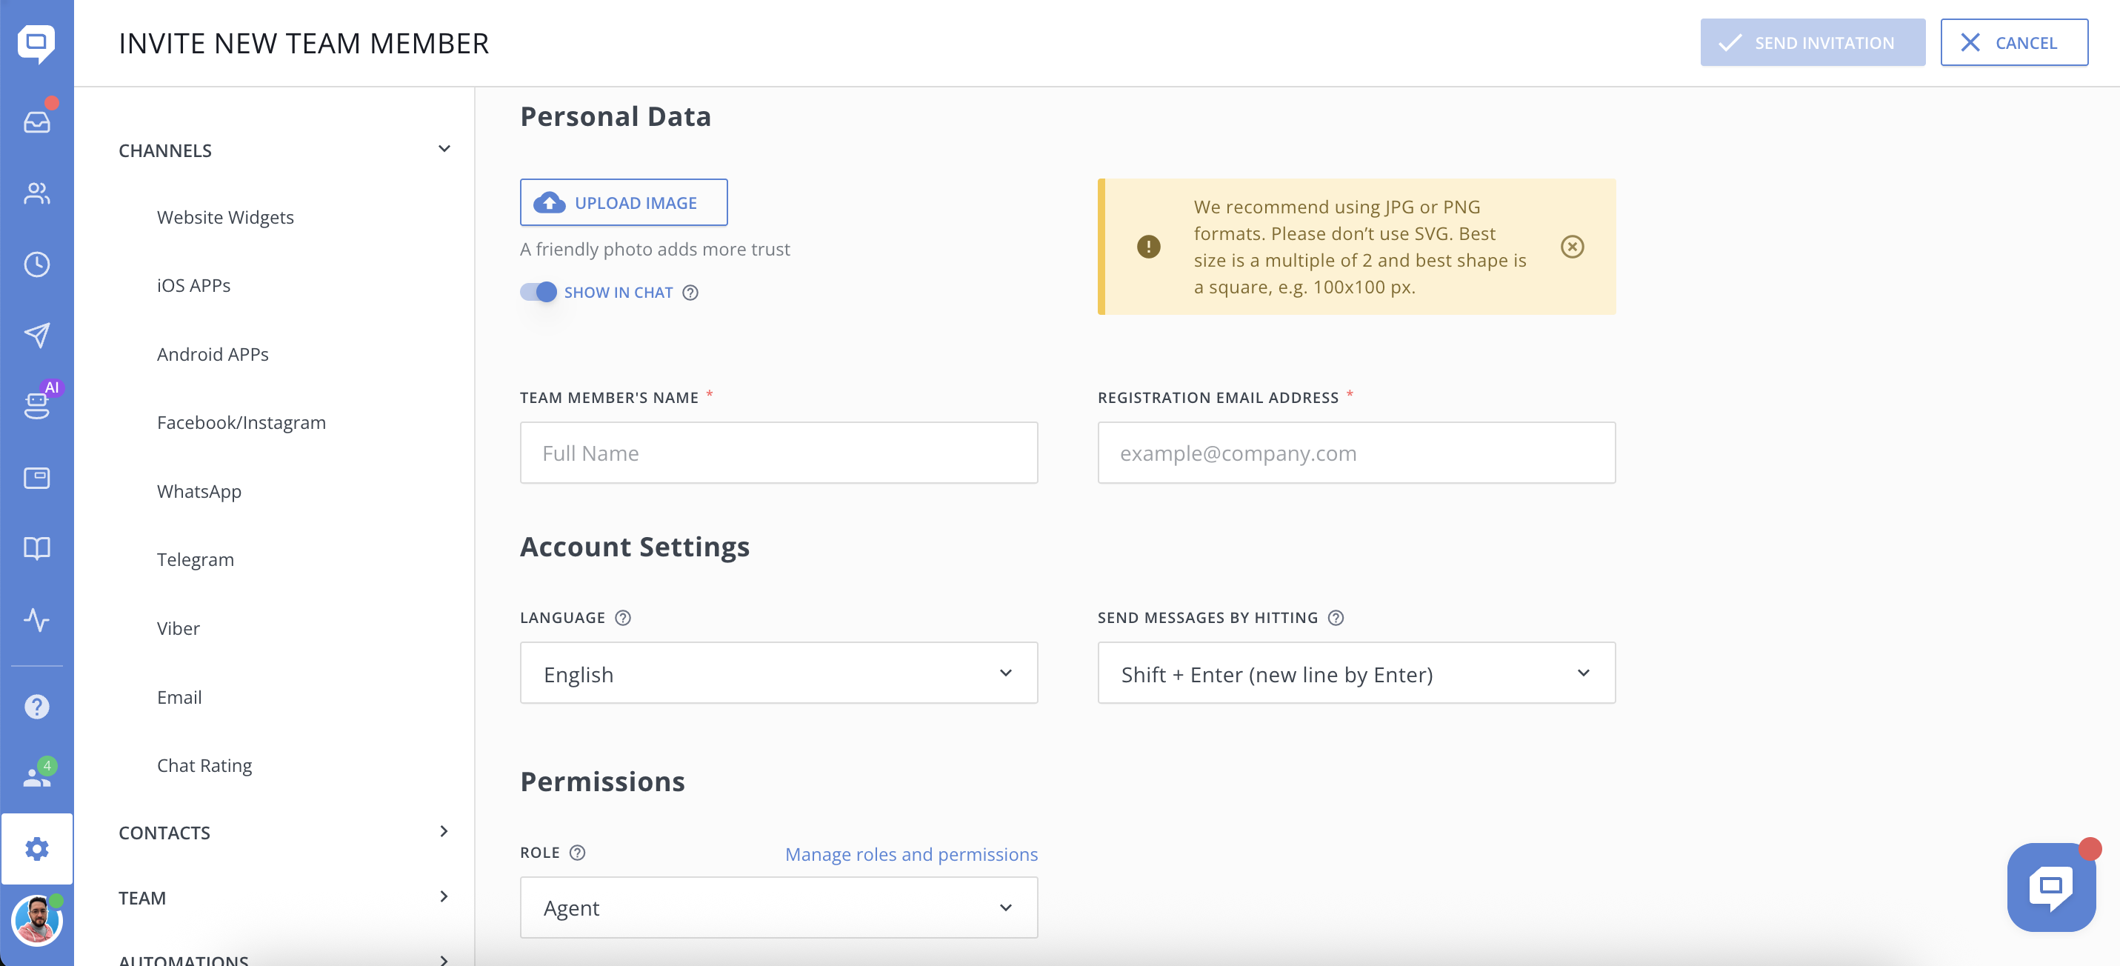Open the Language dropdown
Image resolution: width=2120 pixels, height=966 pixels.
(x=779, y=673)
